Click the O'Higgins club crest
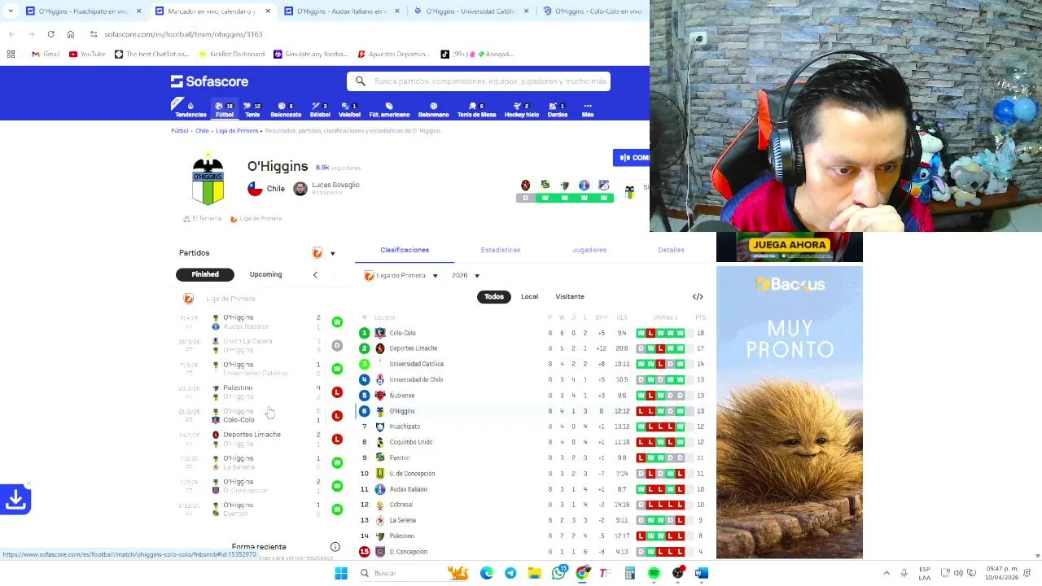The height and width of the screenshot is (586, 1042). (208, 180)
